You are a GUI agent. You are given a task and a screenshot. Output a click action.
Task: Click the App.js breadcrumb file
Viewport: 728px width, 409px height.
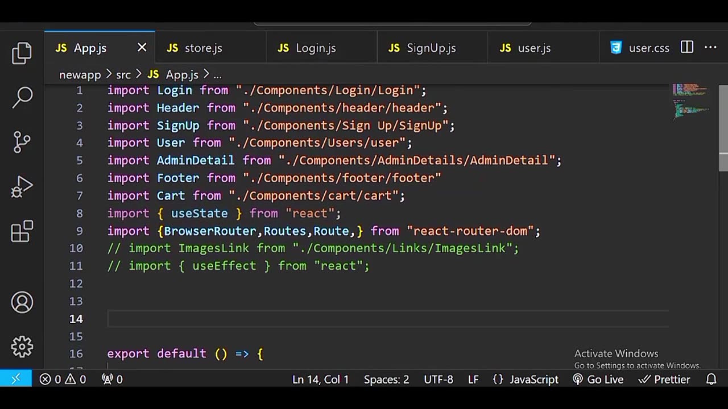pyautogui.click(x=173, y=74)
